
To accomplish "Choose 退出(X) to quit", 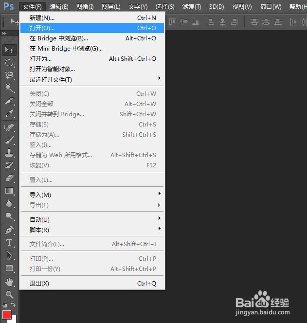I will click(x=92, y=284).
